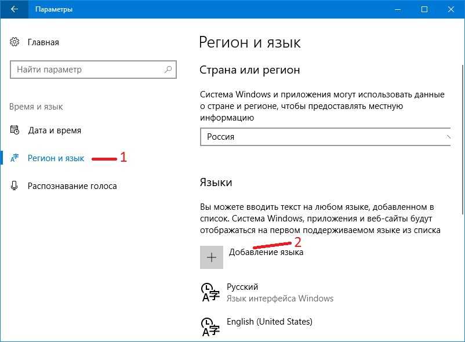Click the Страна или регион heading

250,70
